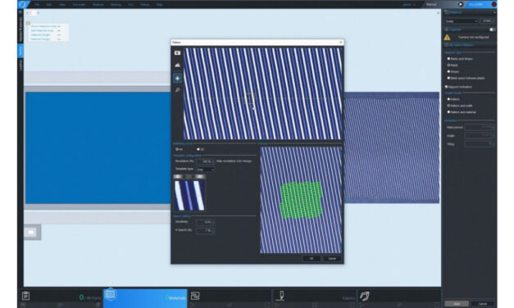Select the highlighted vertical tab on left sidebar

point(20,51)
